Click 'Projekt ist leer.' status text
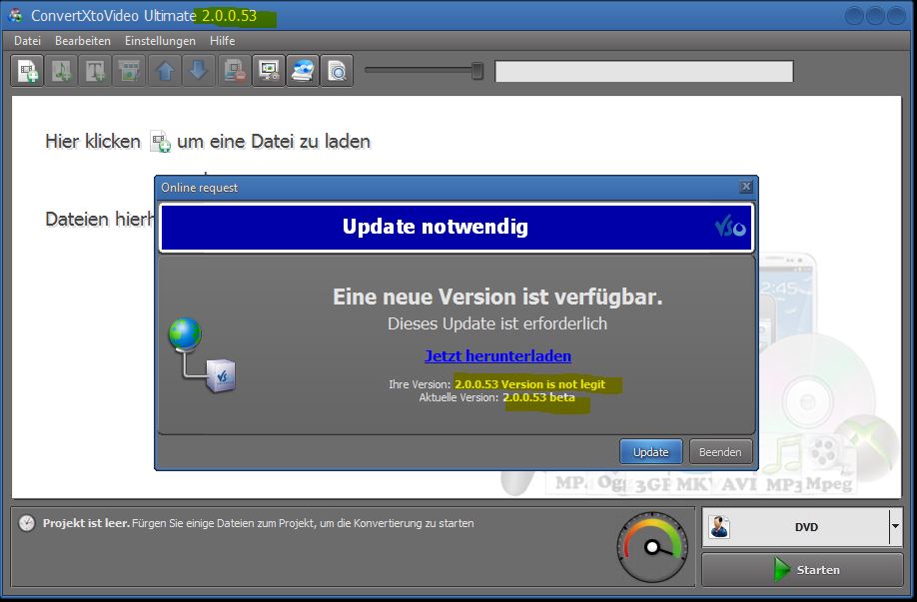The width and height of the screenshot is (917, 602). (x=86, y=523)
